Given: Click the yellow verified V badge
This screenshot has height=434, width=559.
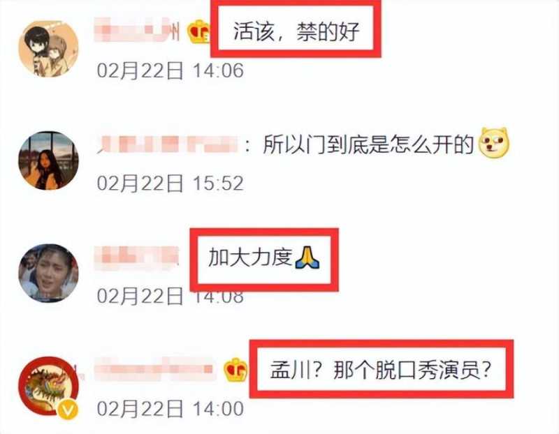Looking at the screenshot, I should 68,410.
